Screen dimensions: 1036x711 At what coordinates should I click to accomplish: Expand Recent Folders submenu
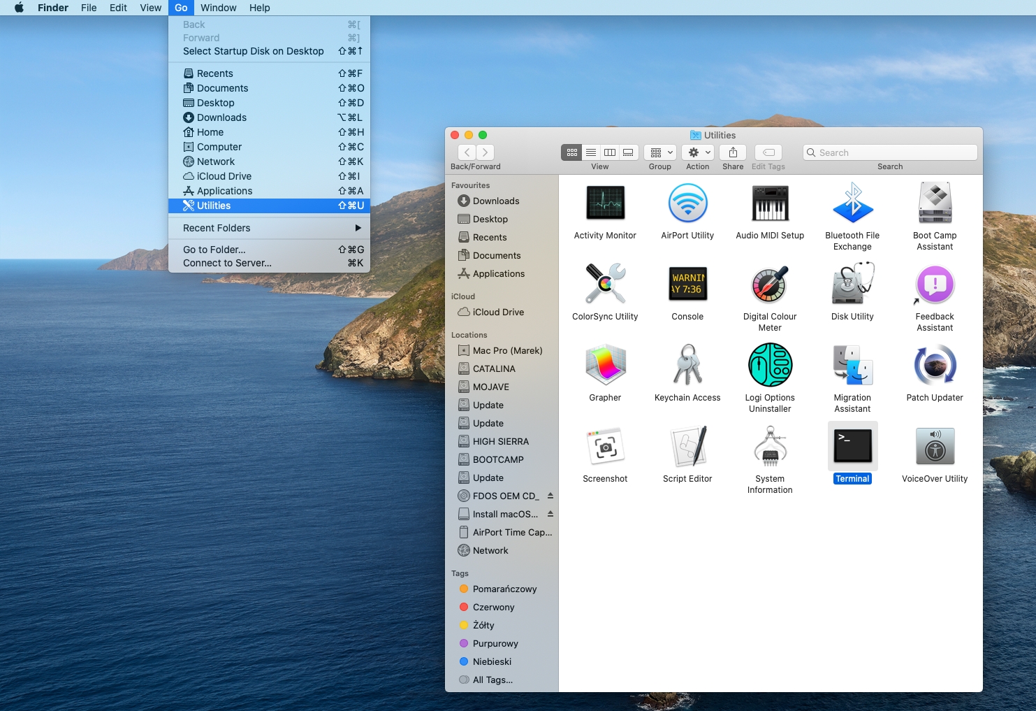269,228
